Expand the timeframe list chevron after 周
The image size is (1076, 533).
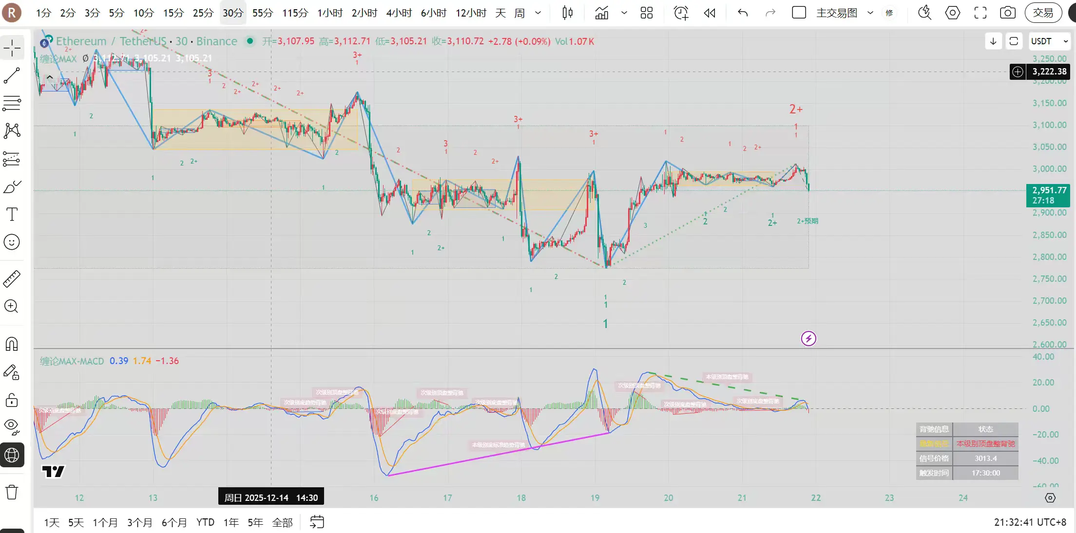click(x=538, y=13)
